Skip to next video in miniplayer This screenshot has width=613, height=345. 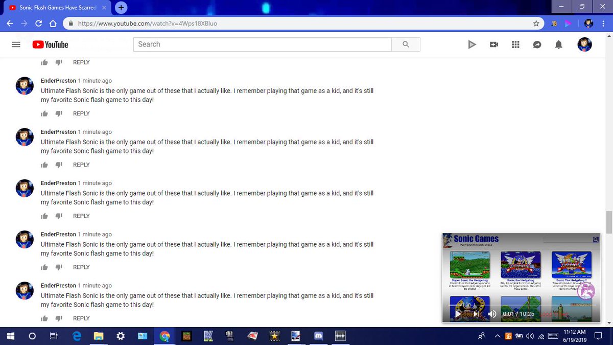click(x=476, y=314)
